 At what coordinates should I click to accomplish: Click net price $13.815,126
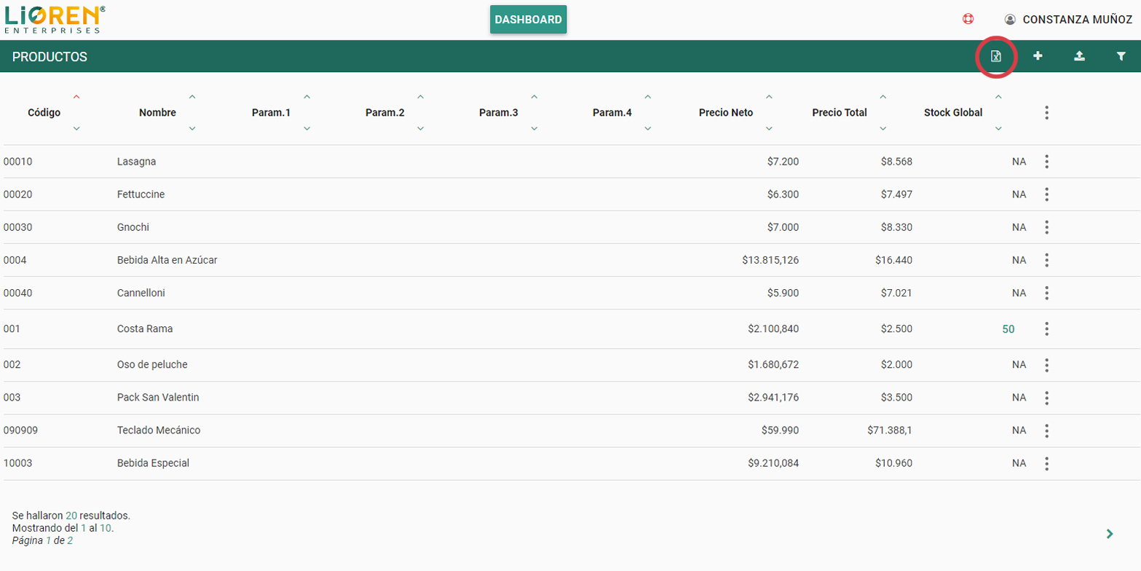tap(770, 260)
